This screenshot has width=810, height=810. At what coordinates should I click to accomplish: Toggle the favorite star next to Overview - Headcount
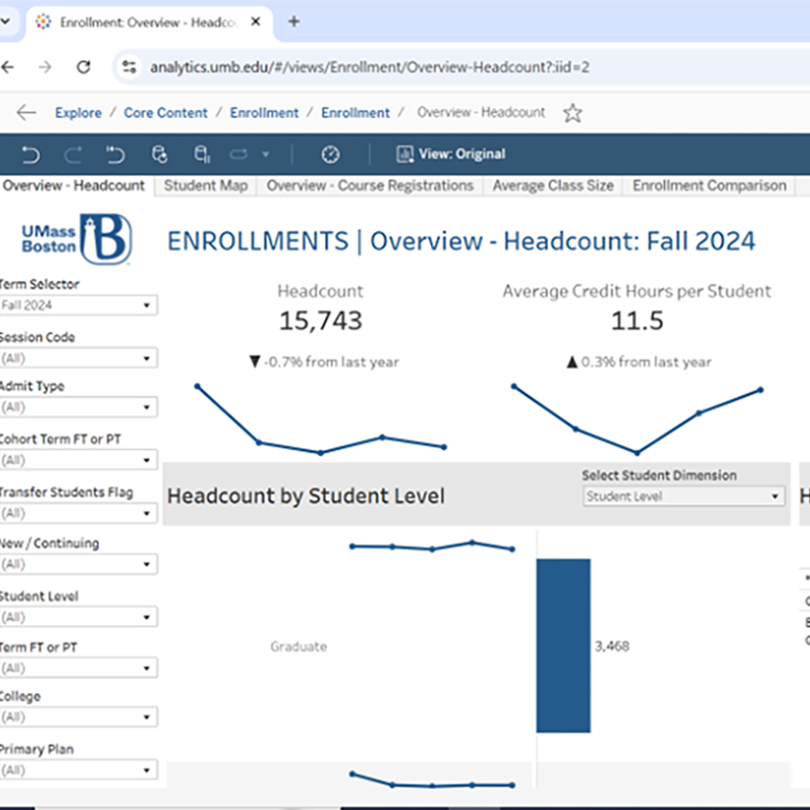pos(572,112)
